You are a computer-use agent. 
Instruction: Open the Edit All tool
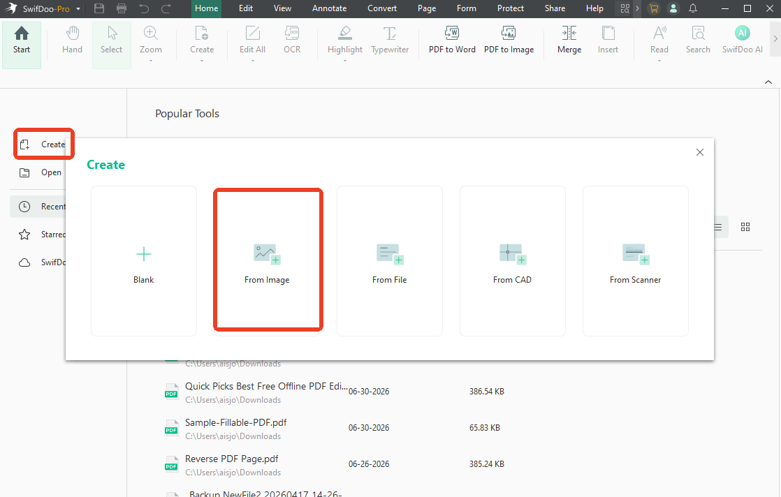click(x=252, y=40)
